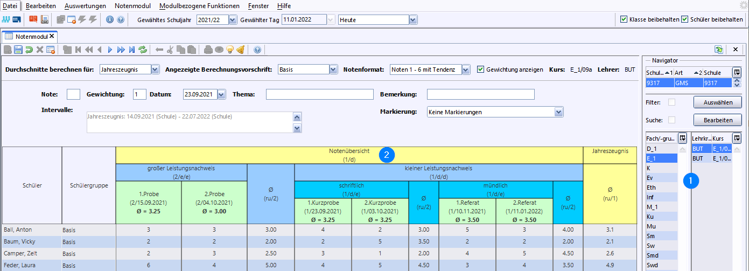The image size is (749, 271).
Task: Click the Bearbeiten button in Navigator
Action: [718, 120]
